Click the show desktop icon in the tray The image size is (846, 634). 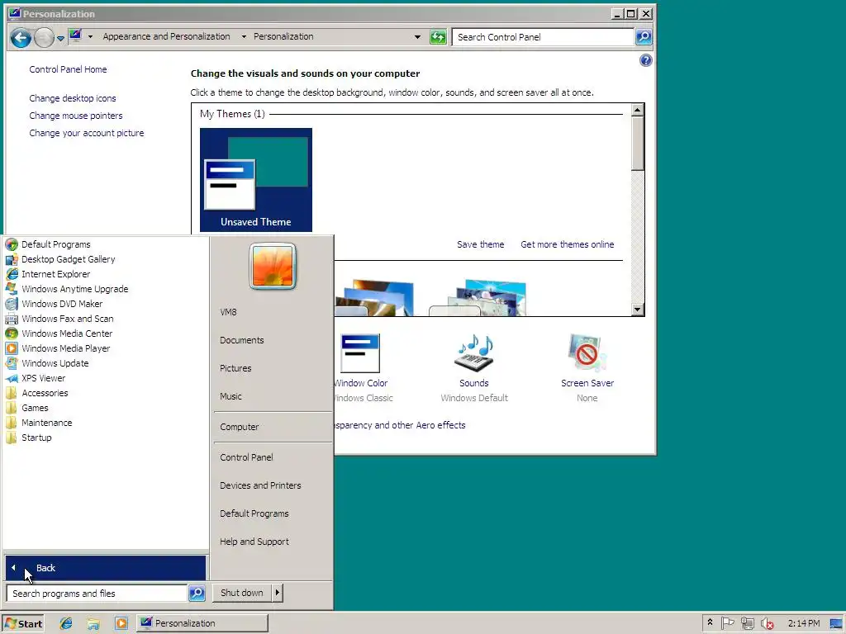pos(836,623)
